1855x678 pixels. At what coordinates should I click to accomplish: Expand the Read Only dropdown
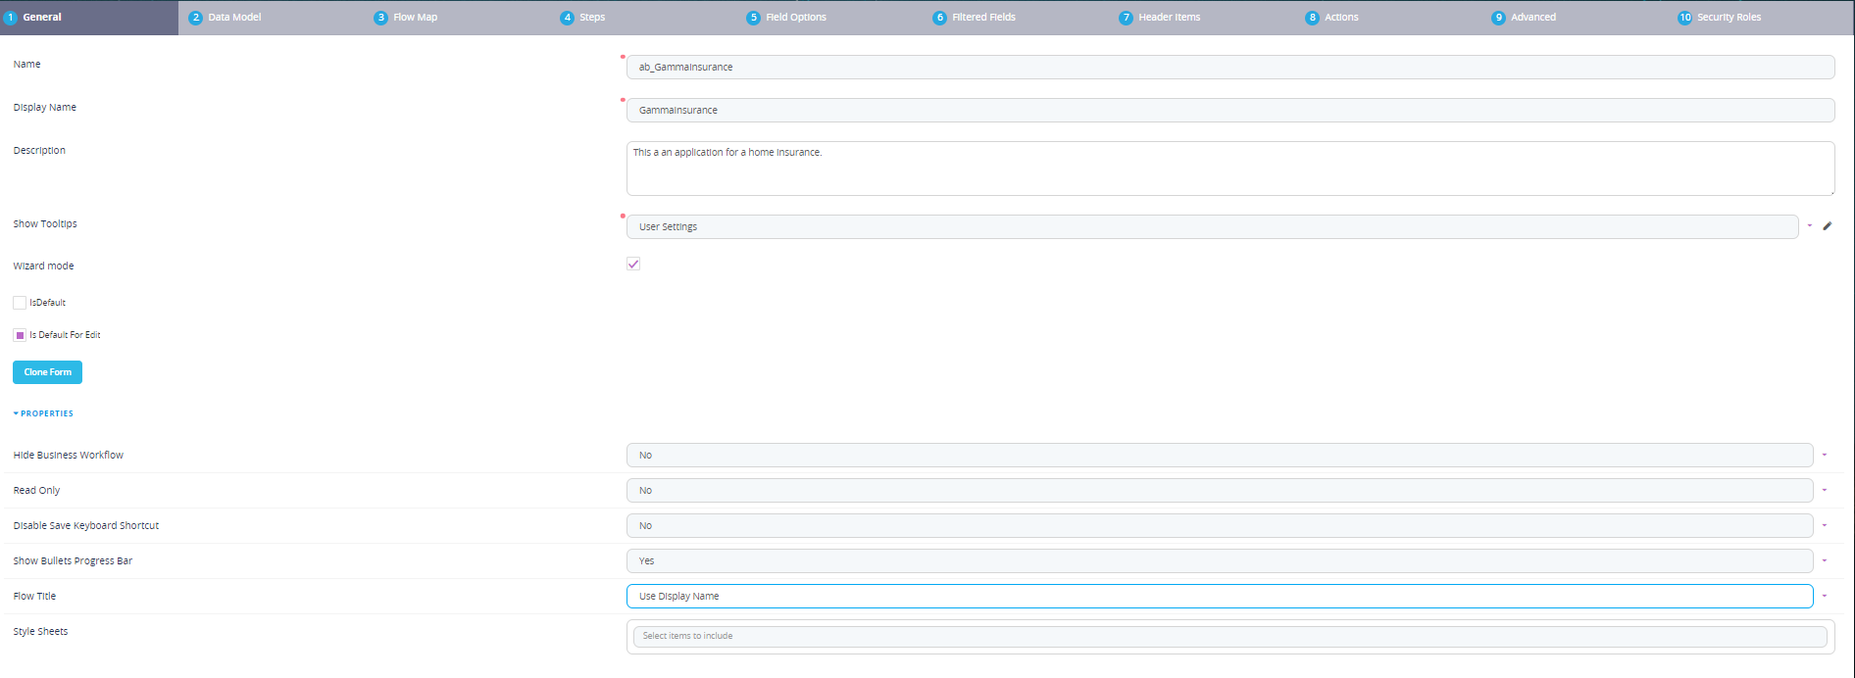pyautogui.click(x=1824, y=491)
